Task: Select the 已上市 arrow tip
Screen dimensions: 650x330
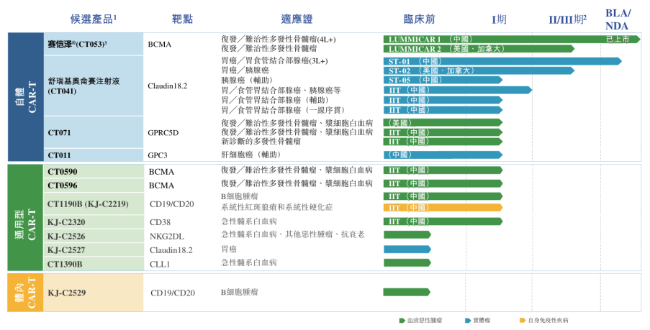Action: 622,39
